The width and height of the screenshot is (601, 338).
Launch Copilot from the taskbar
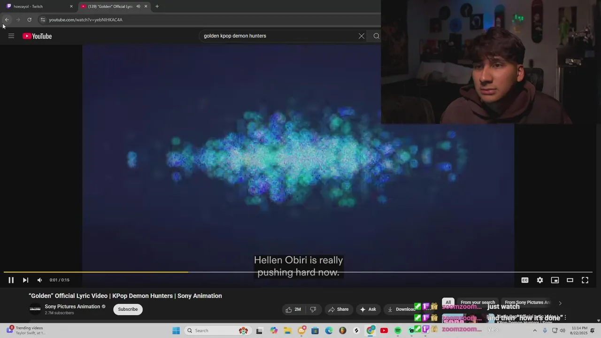[x=274, y=330]
